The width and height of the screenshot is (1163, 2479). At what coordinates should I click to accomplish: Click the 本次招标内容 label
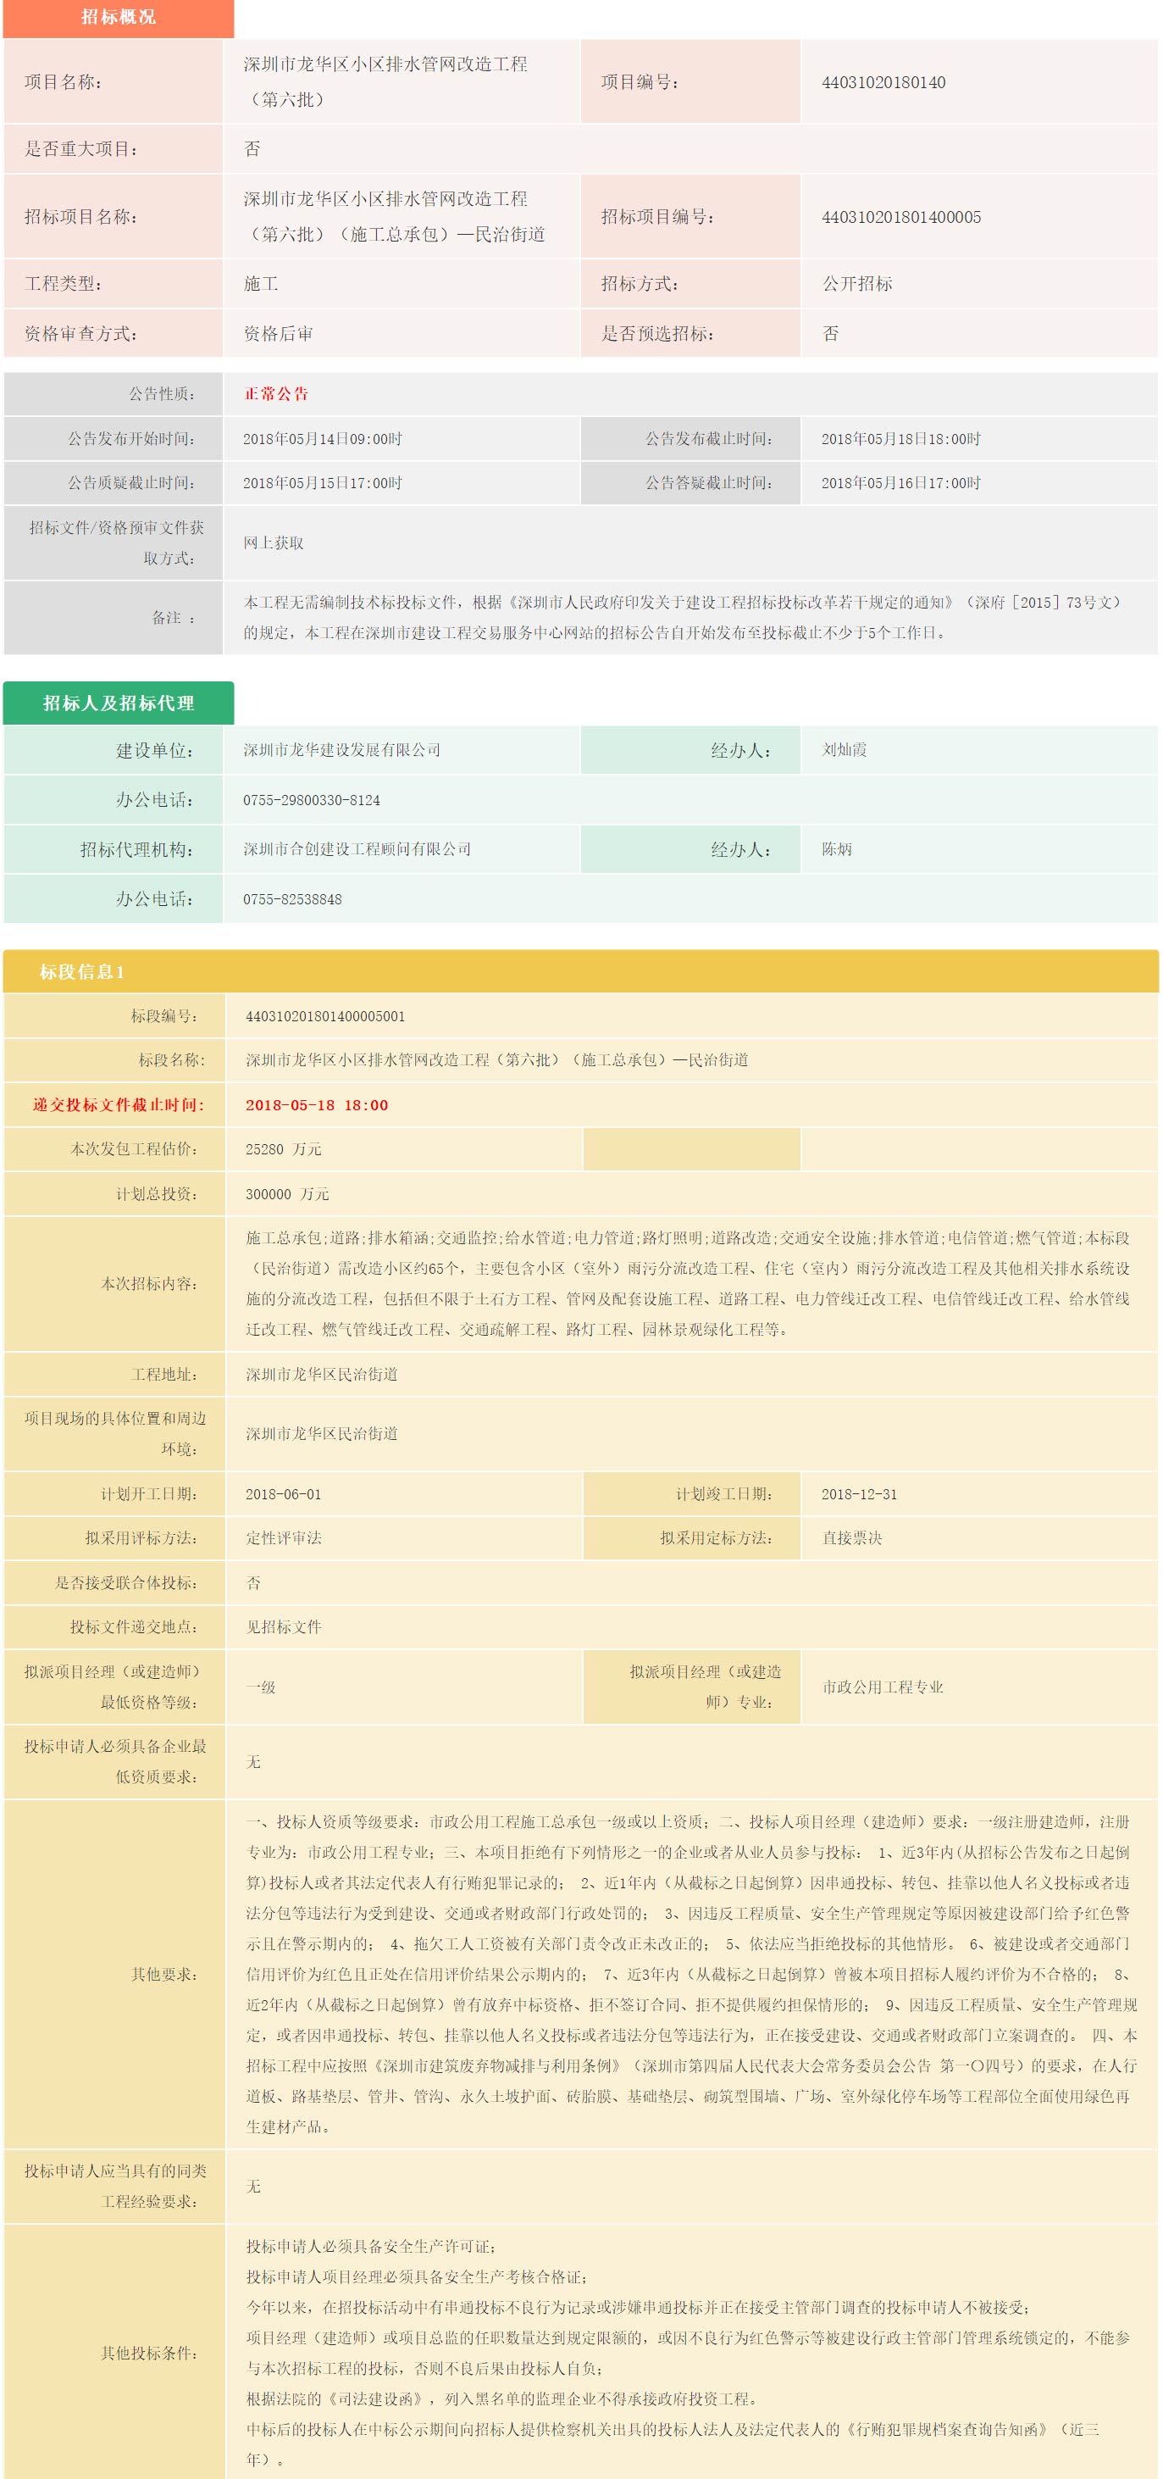click(149, 1283)
